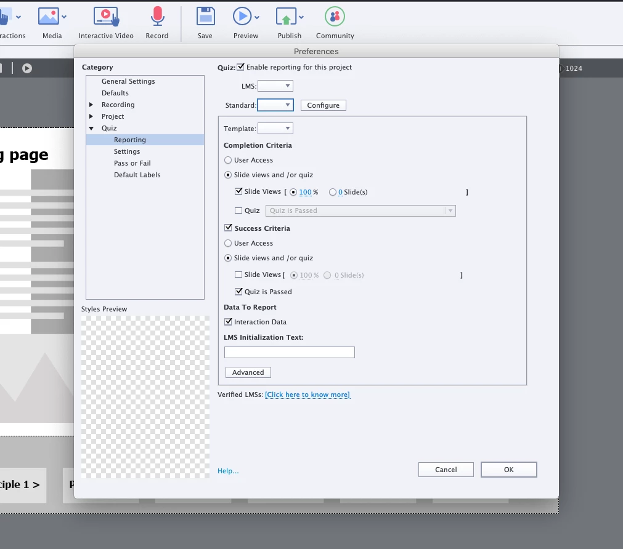Viewport: 623px width, 549px height.
Task: Click the Cancel button
Action: [x=446, y=470]
